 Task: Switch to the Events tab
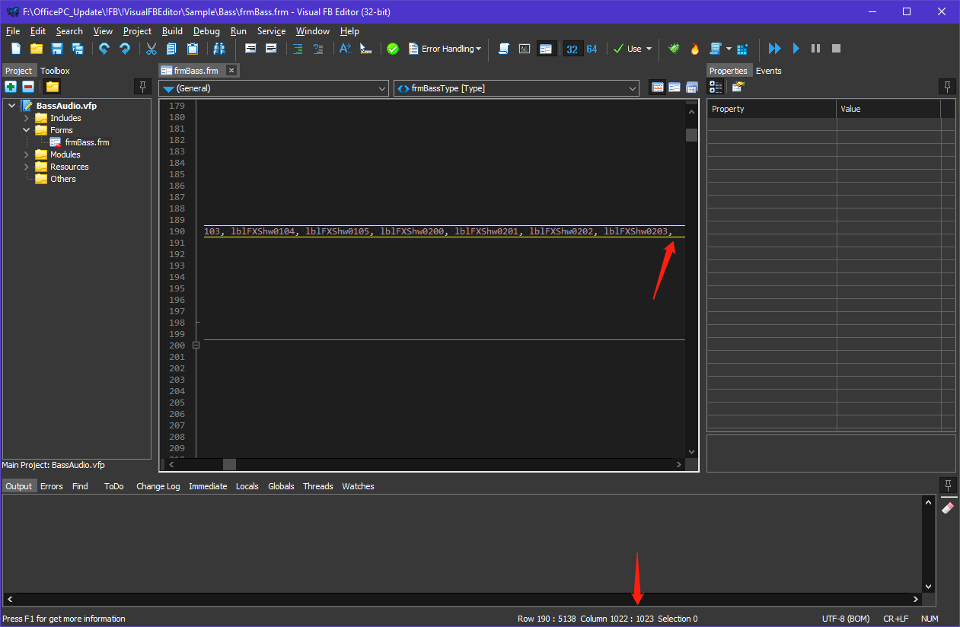pos(769,70)
